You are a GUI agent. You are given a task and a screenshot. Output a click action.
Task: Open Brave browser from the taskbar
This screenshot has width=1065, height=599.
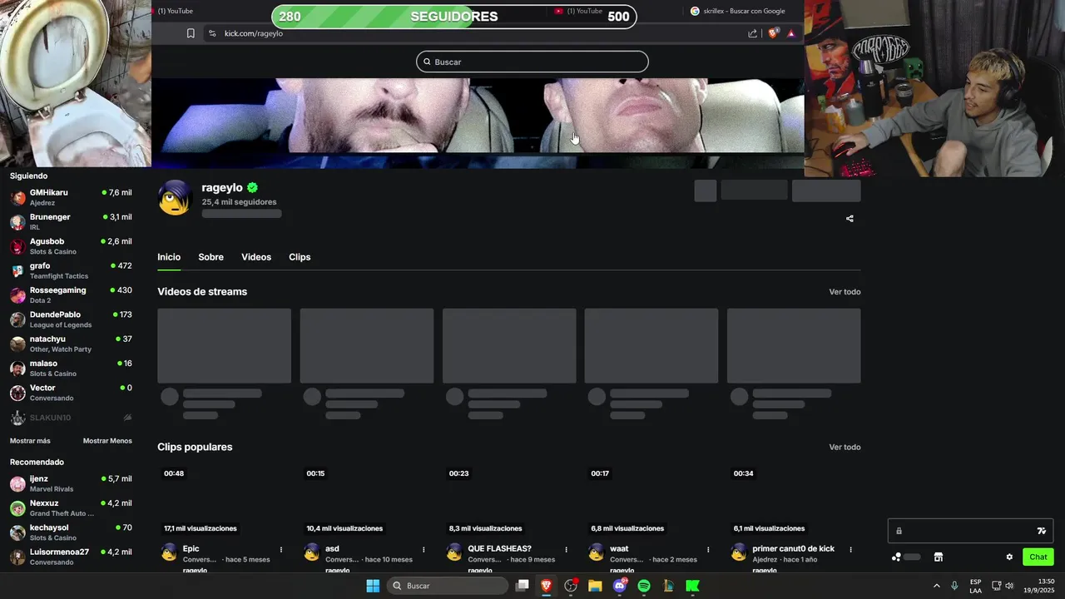pyautogui.click(x=547, y=586)
